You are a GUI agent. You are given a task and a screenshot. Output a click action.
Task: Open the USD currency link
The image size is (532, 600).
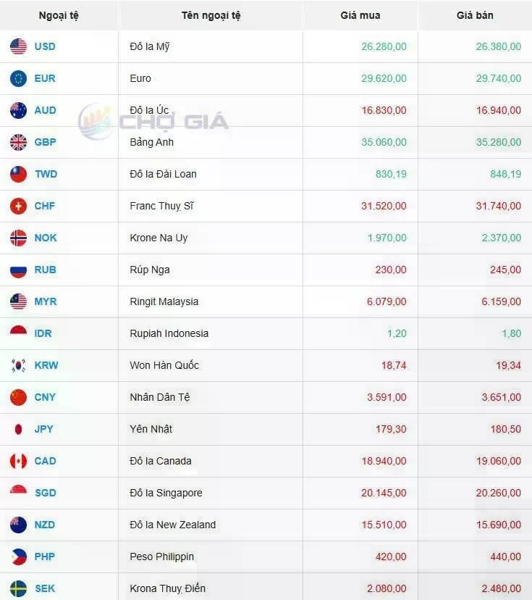pos(45,46)
